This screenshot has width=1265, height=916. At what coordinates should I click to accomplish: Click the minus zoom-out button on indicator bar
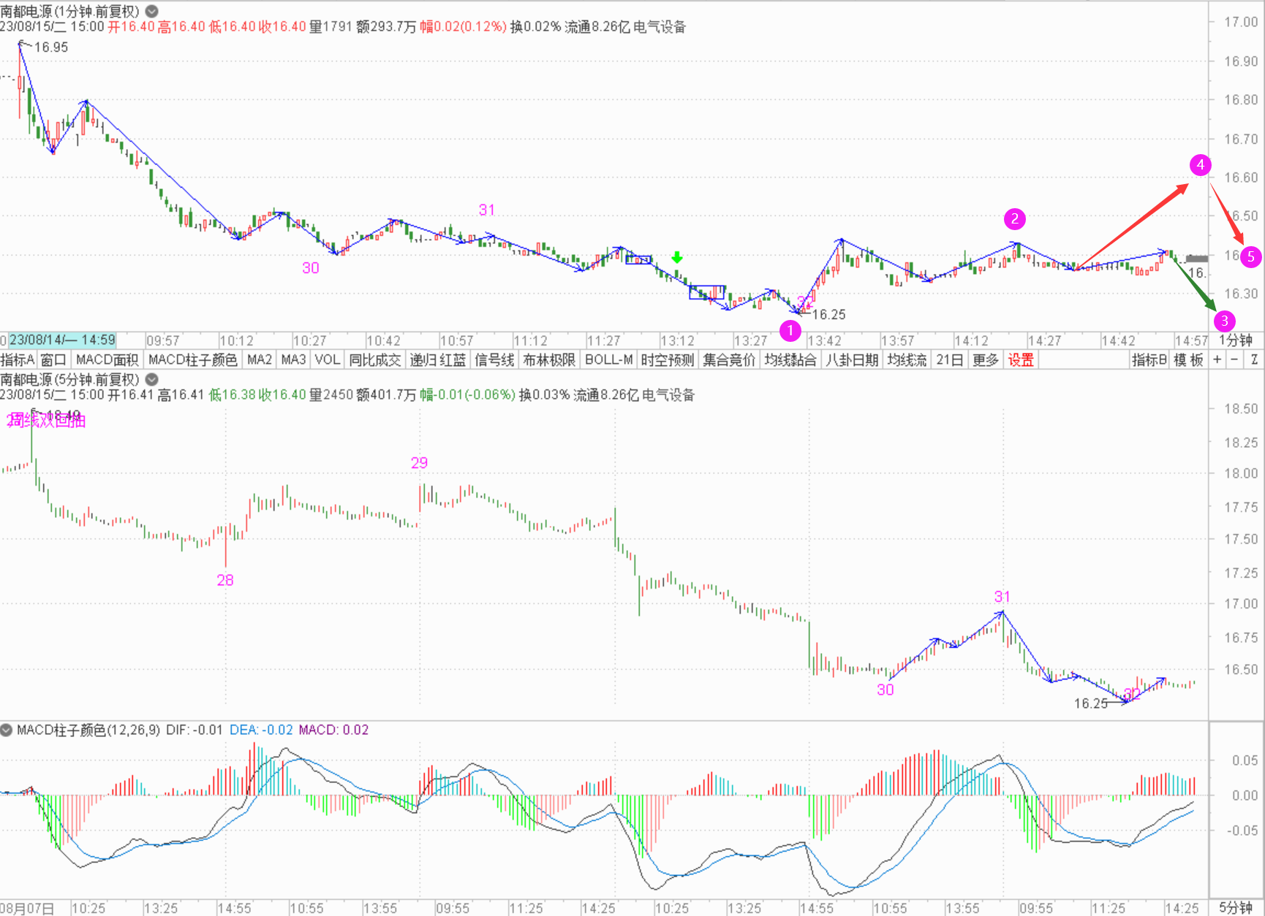click(x=1234, y=359)
